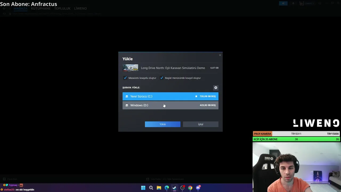Select Yerel Sürücü (C:) drive

[x=170, y=96]
